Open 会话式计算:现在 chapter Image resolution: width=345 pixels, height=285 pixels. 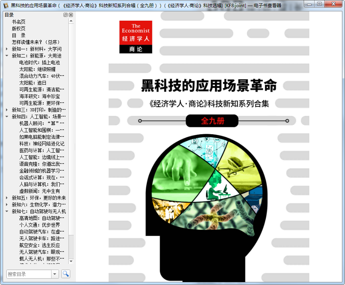tap(42, 177)
